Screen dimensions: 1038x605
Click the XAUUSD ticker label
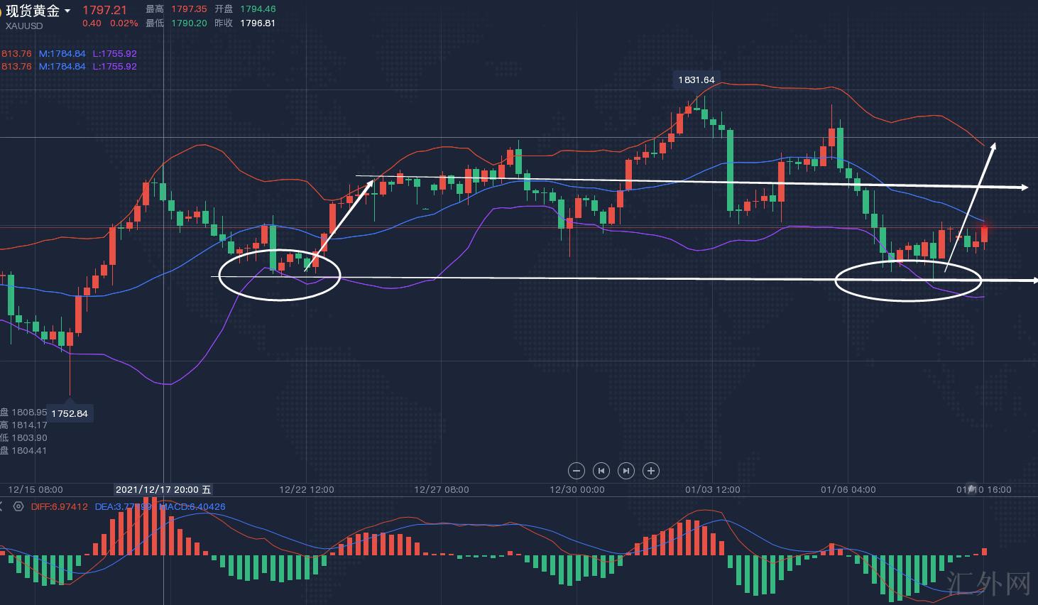(x=24, y=26)
